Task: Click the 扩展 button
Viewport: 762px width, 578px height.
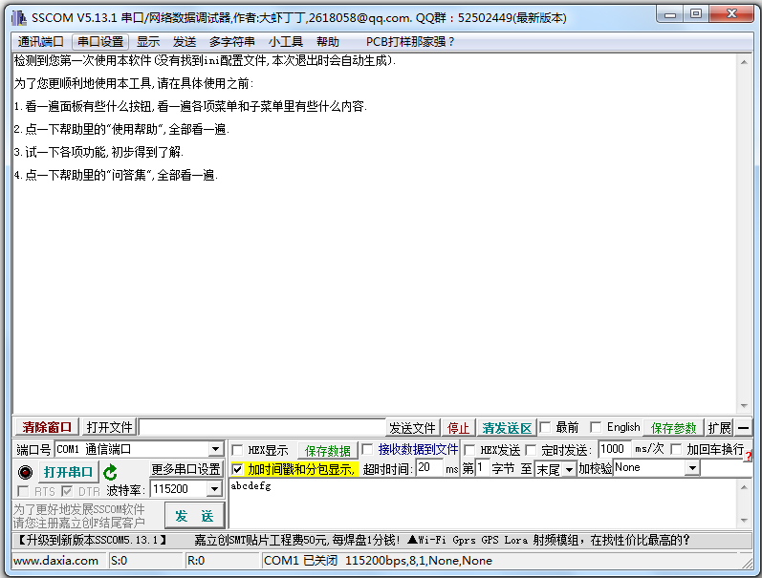Action: point(719,428)
